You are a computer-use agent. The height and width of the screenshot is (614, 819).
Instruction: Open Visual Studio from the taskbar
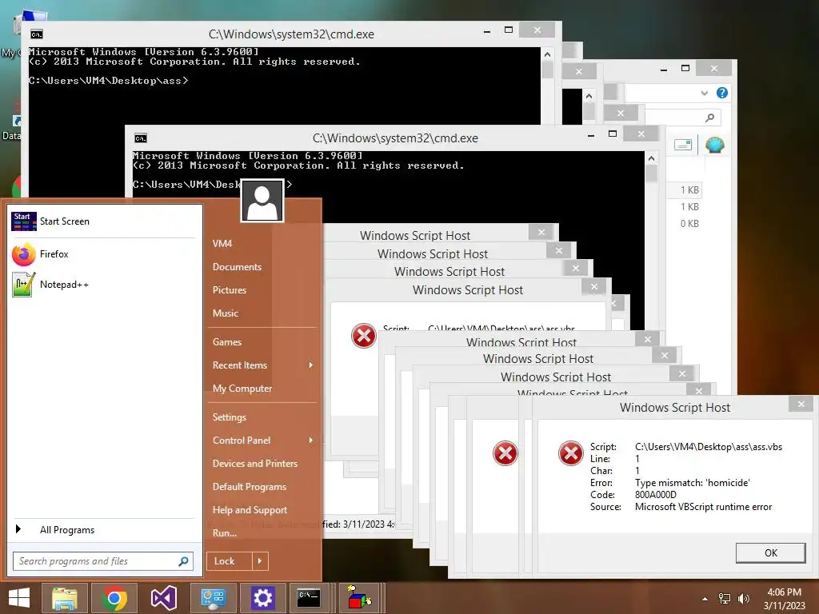pyautogui.click(x=163, y=598)
